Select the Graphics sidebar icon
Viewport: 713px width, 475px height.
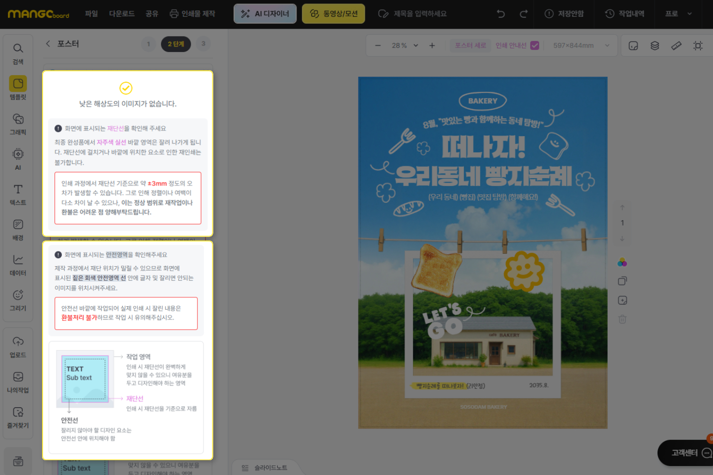18,124
